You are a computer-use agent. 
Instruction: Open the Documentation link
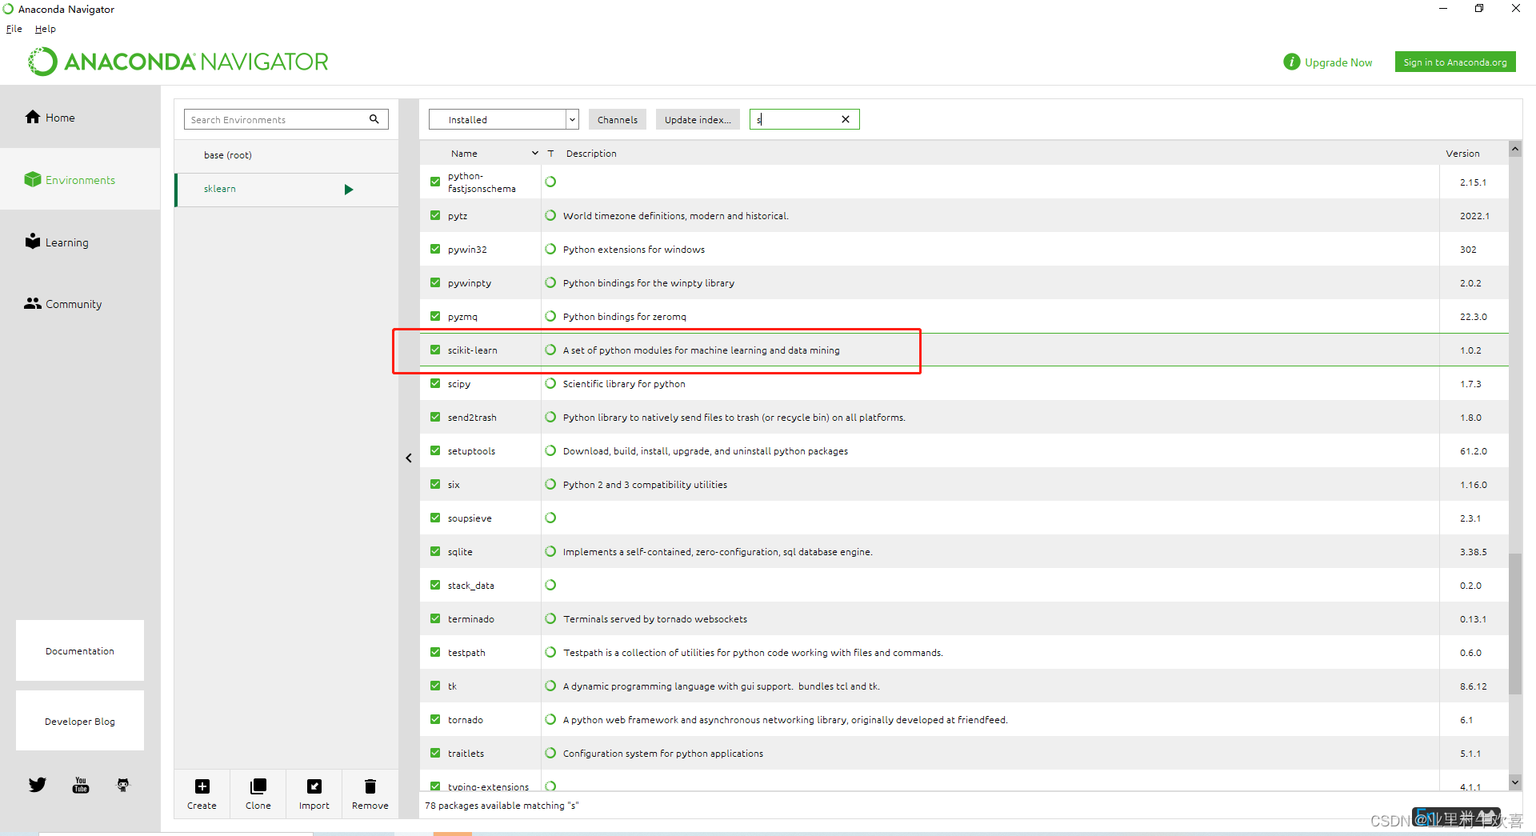click(x=80, y=650)
